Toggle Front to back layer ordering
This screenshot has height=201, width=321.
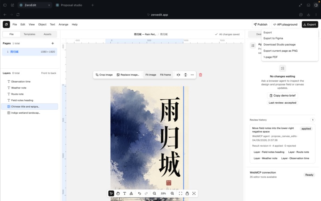49,73
